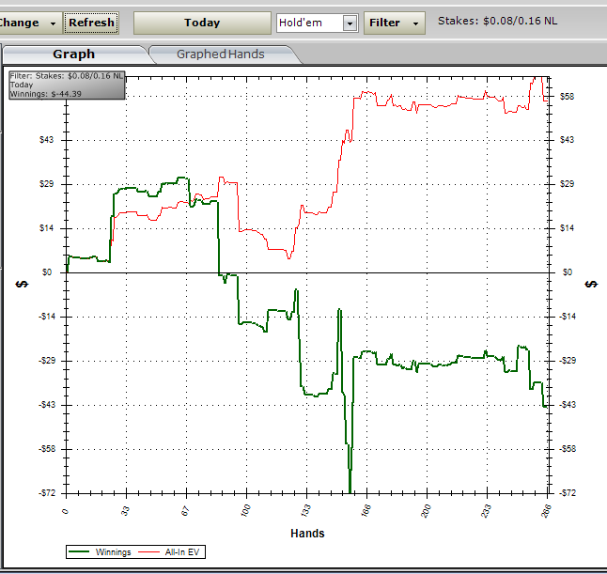This screenshot has width=607, height=574.
Task: Click the Winnings: $-44.39 info box
Action: [67, 85]
